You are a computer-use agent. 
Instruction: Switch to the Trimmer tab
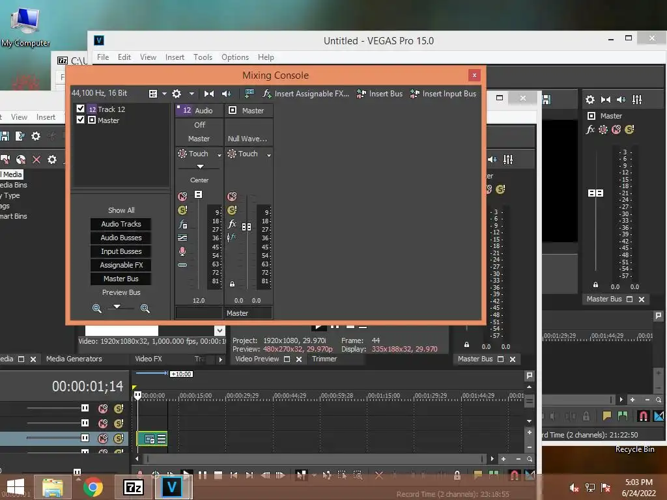point(324,359)
